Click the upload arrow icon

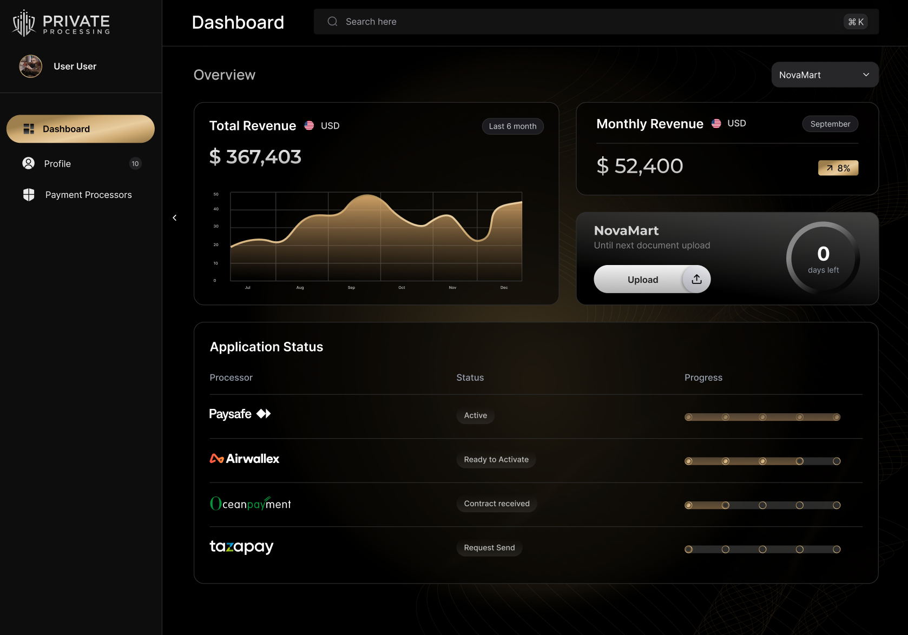click(x=696, y=279)
